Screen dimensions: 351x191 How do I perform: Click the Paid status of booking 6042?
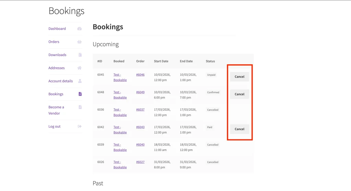209,127
